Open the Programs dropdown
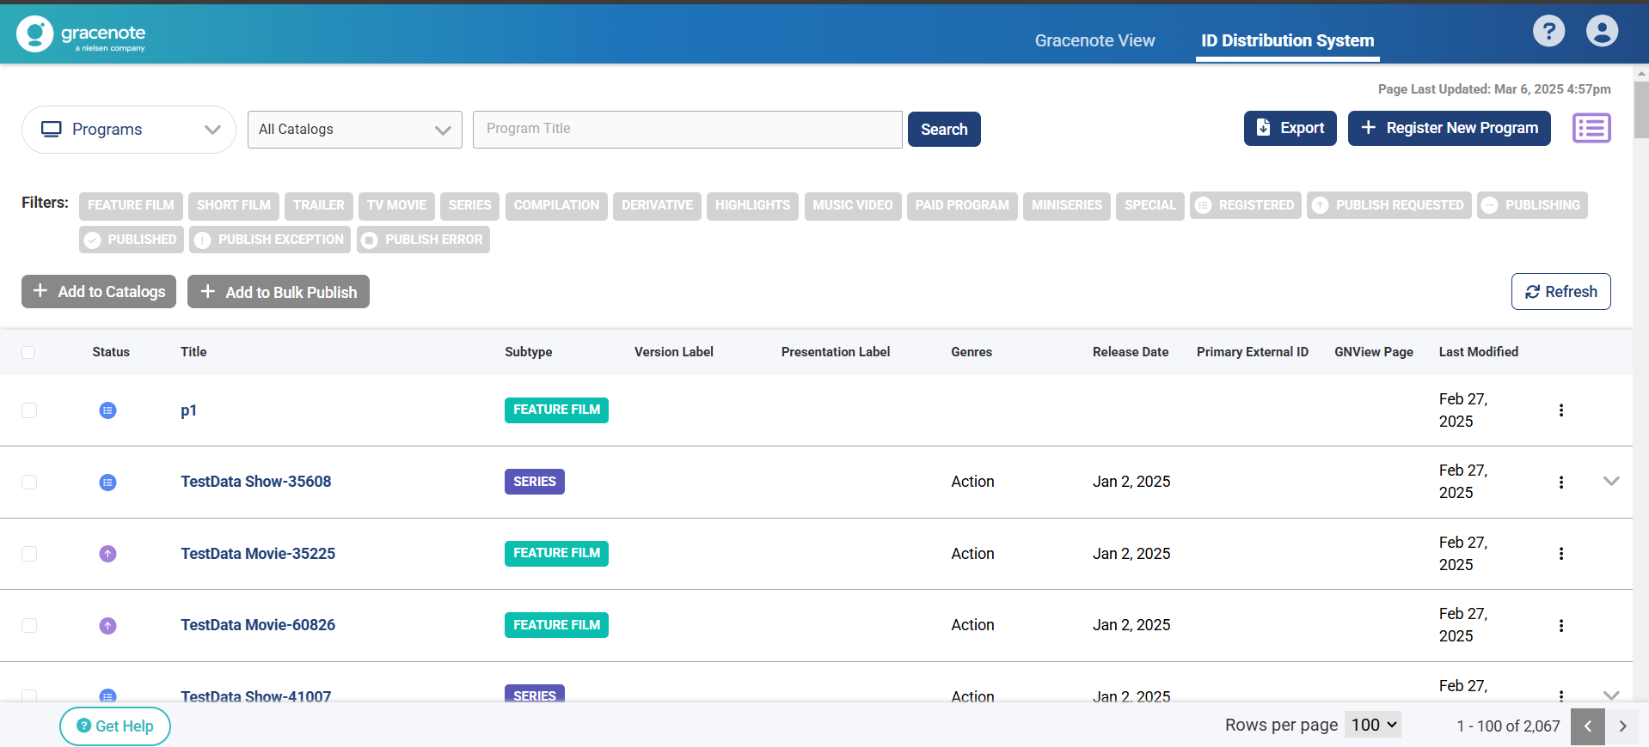1649x747 pixels. point(129,130)
